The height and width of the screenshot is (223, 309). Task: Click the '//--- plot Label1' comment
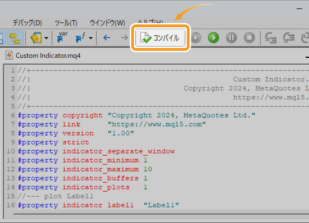point(56,196)
